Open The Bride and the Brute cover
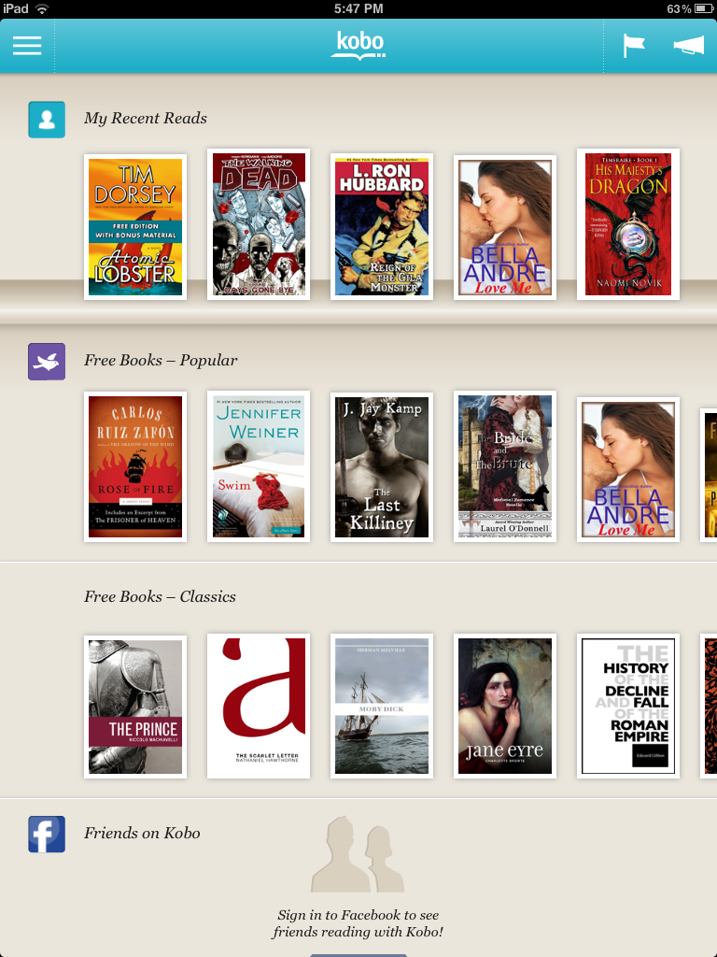The height and width of the screenshot is (957, 717). (505, 466)
